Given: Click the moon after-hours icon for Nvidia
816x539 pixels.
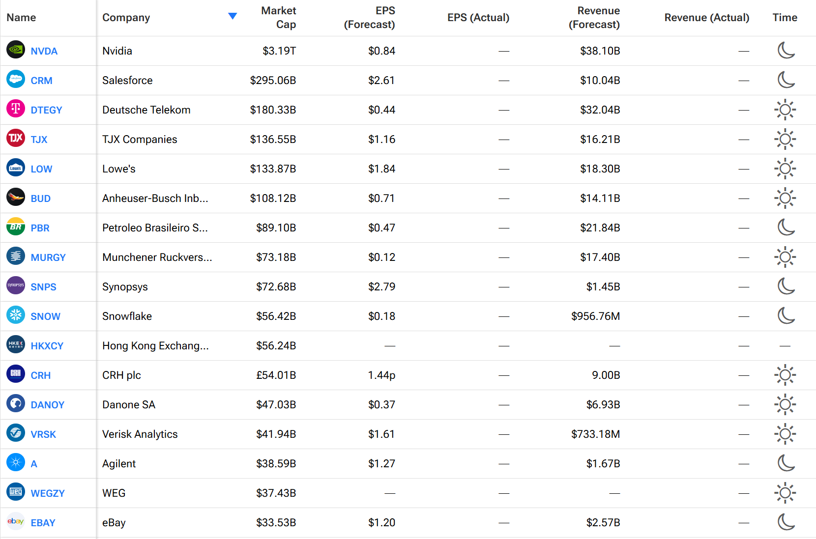Looking at the screenshot, I should [x=786, y=50].
